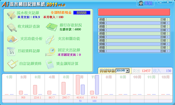The height and width of the screenshot is (105, 175).
Task: Open the 銀行存款狀況 green bankbook icon
Action: tap(51, 27)
